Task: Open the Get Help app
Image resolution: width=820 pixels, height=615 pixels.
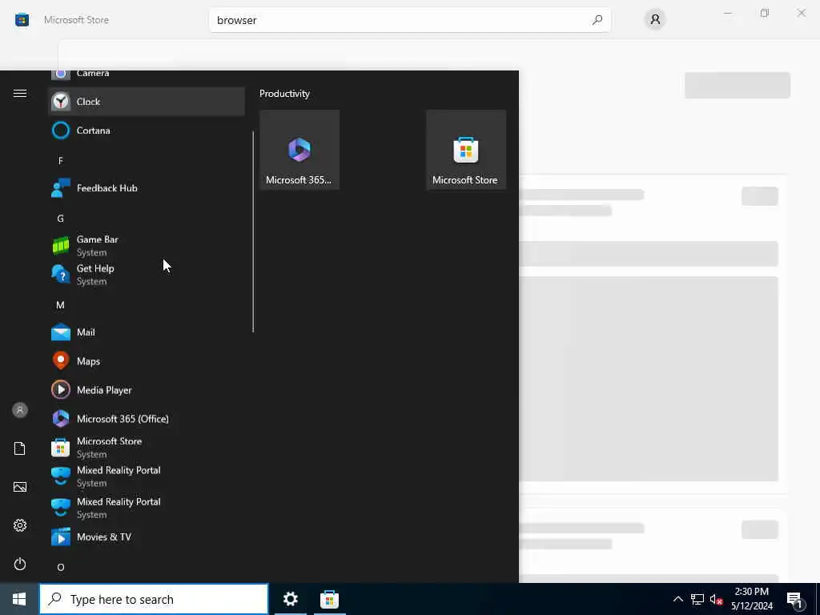Action: click(147, 275)
